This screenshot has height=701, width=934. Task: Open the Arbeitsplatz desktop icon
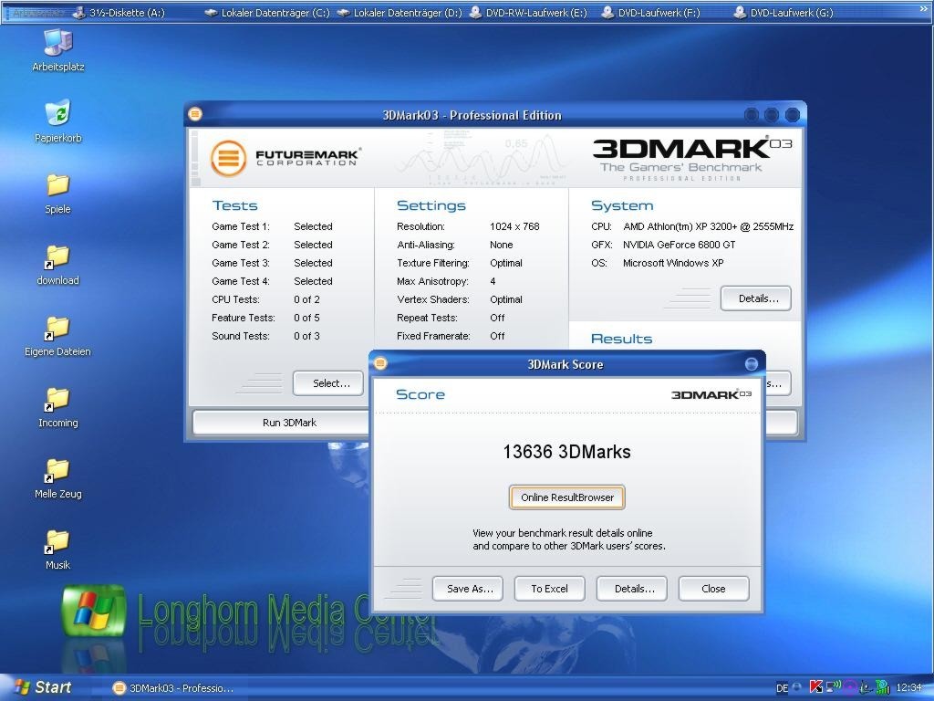coord(57,51)
